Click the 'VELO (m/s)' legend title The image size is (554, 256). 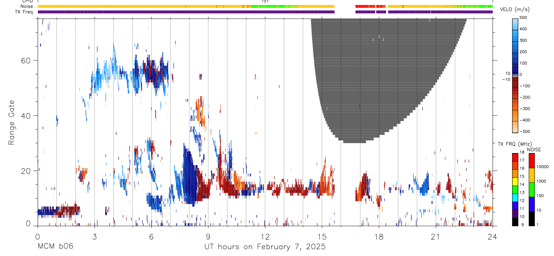515,10
